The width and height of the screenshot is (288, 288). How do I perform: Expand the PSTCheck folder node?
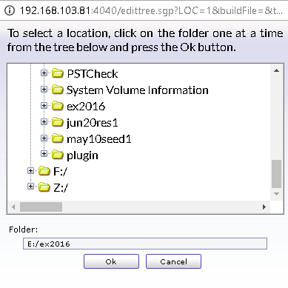(x=44, y=73)
